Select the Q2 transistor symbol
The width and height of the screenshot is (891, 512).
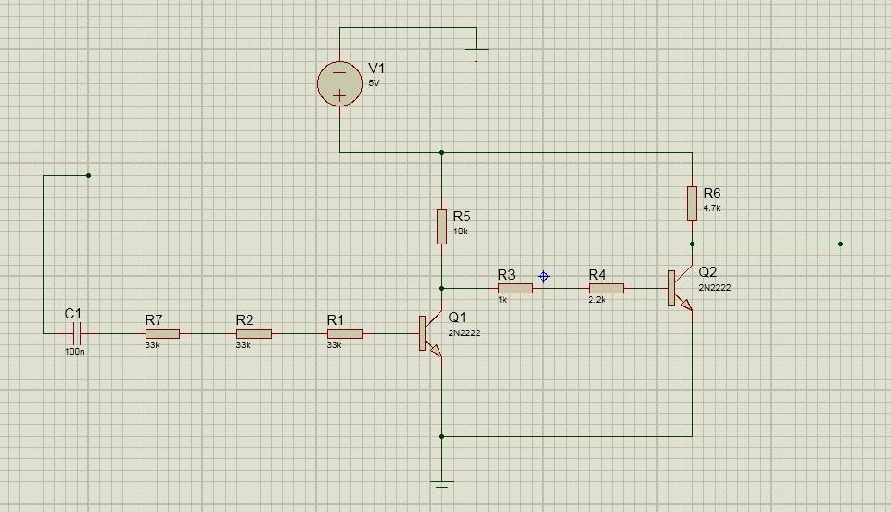(x=681, y=288)
